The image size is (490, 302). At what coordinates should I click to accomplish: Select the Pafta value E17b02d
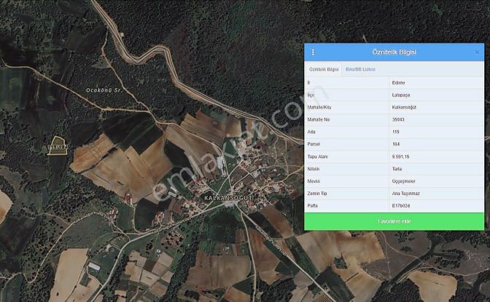(400, 206)
